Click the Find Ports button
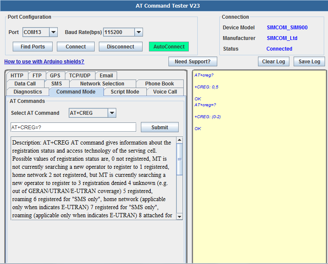 tap(33, 46)
